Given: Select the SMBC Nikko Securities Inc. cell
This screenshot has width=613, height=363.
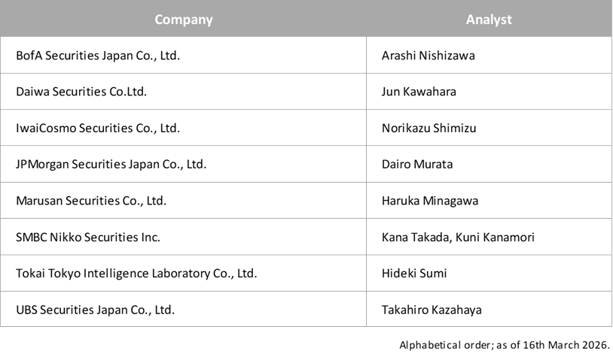Looking at the screenshot, I should pos(87,237).
